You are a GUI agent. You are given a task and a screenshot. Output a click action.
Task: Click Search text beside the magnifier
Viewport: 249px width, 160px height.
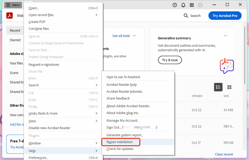click(195, 16)
